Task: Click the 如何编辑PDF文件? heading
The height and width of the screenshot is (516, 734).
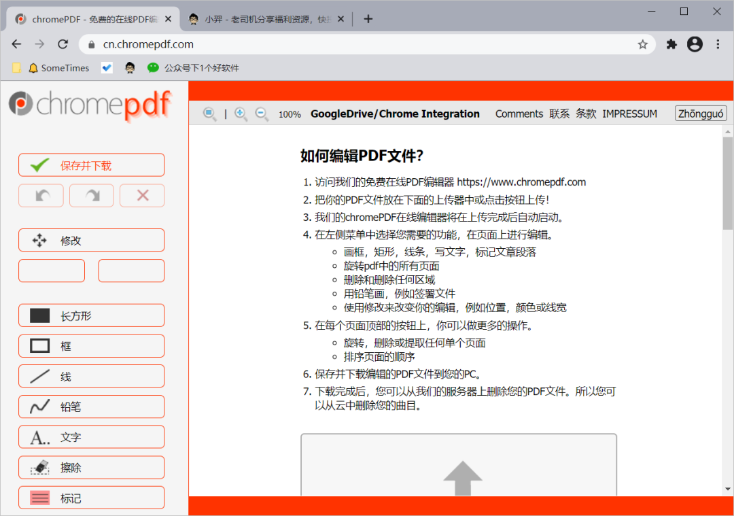Action: (x=362, y=156)
